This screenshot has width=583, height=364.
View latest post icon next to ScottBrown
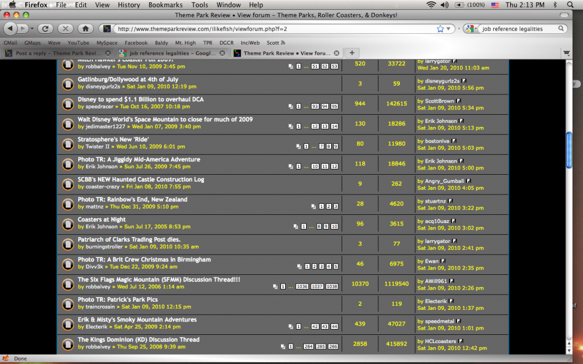459,101
